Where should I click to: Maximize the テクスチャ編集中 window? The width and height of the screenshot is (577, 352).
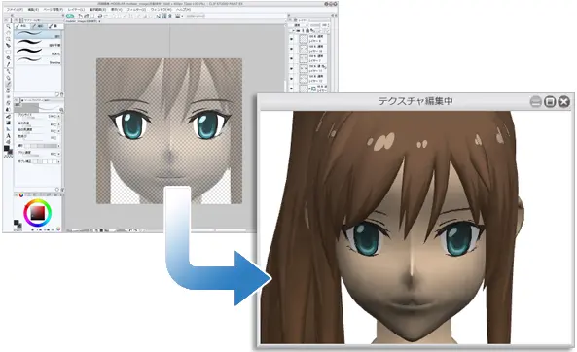(x=550, y=101)
